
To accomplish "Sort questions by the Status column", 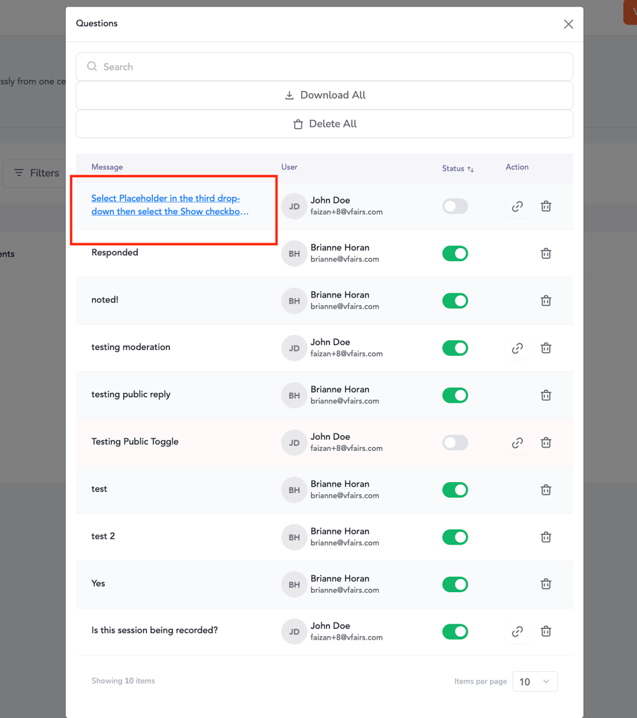I will 458,169.
